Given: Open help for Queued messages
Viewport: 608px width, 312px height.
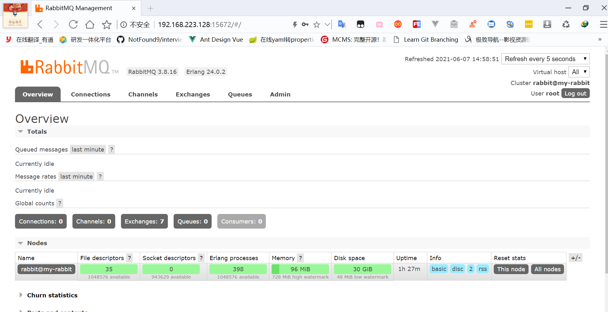Looking at the screenshot, I should (111, 149).
